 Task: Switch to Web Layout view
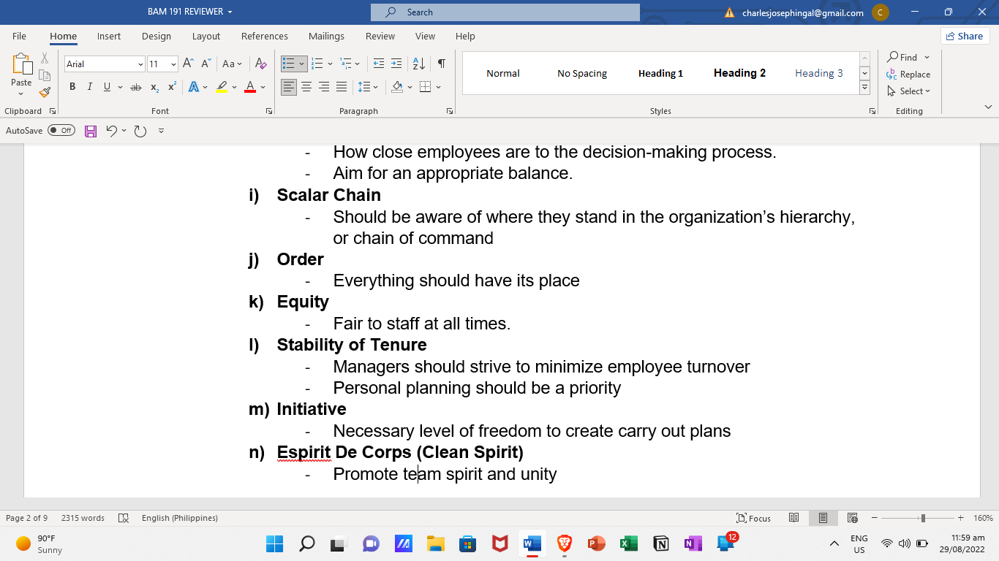(x=852, y=518)
